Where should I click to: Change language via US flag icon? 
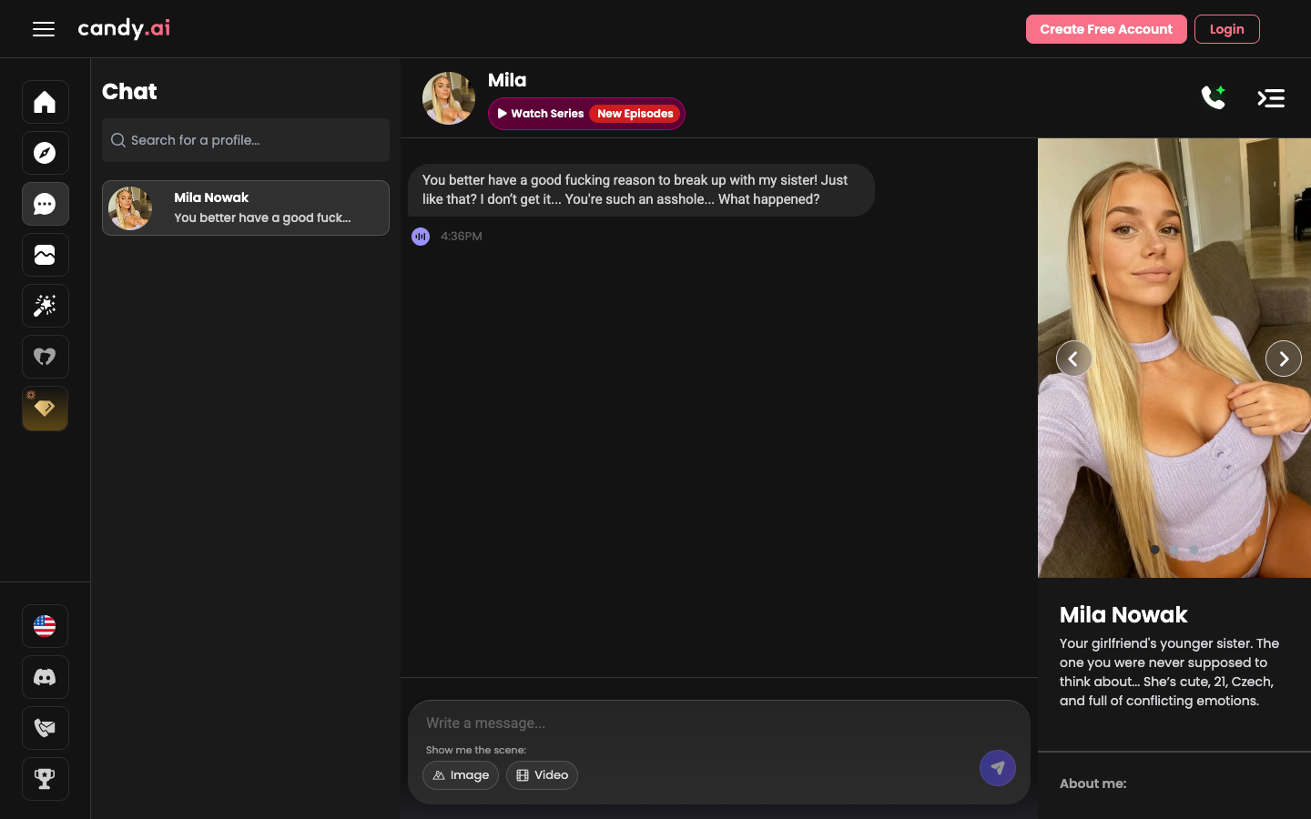(45, 626)
